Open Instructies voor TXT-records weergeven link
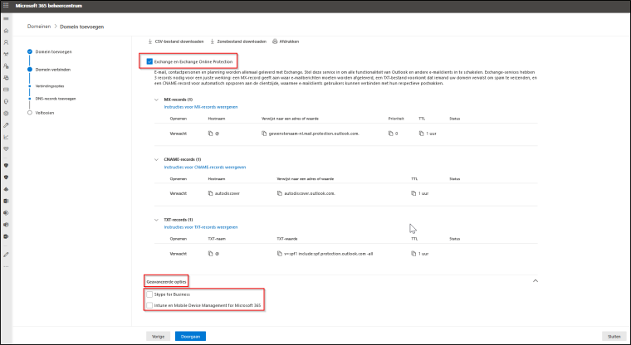631x345 pixels. pyautogui.click(x=201, y=227)
